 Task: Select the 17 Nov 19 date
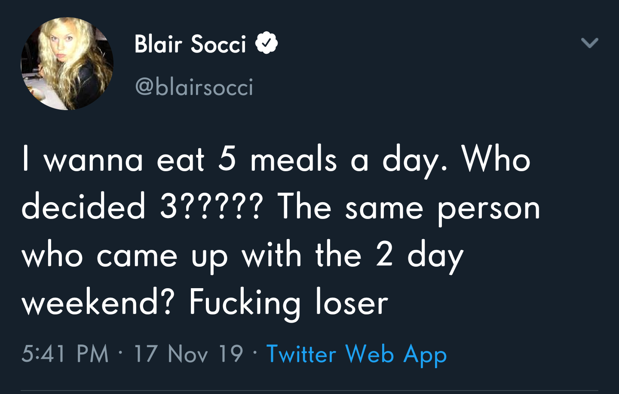(188, 354)
